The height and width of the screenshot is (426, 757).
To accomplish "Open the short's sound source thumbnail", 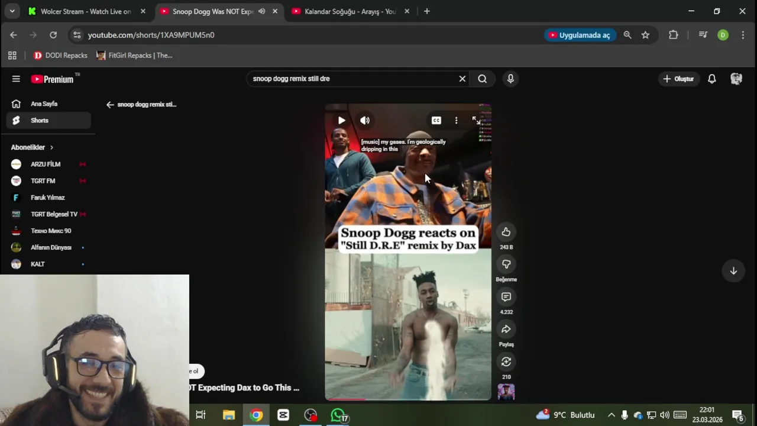I will [x=506, y=392].
